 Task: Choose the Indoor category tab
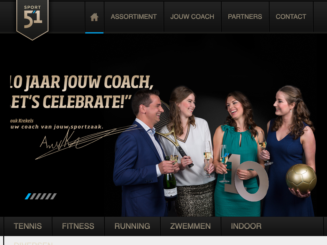pos(246,226)
